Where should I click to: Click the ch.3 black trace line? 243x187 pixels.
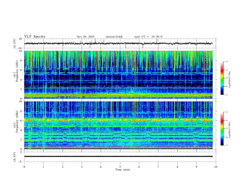(118, 156)
